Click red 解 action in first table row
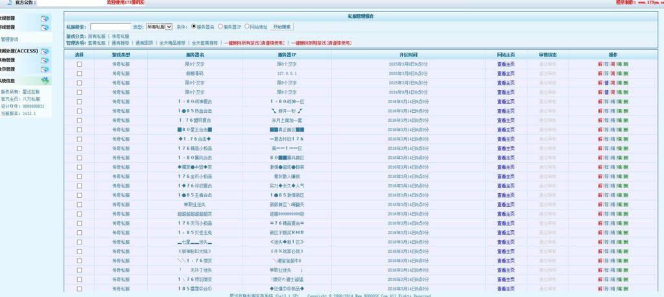The width and height of the screenshot is (664, 297). [x=600, y=64]
